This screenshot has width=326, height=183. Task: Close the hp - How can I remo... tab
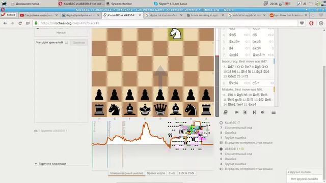306,15
